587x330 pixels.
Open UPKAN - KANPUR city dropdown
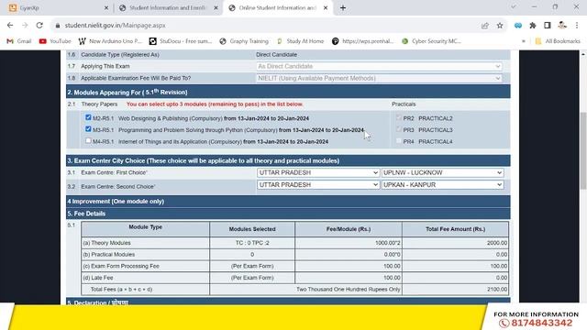click(442, 185)
